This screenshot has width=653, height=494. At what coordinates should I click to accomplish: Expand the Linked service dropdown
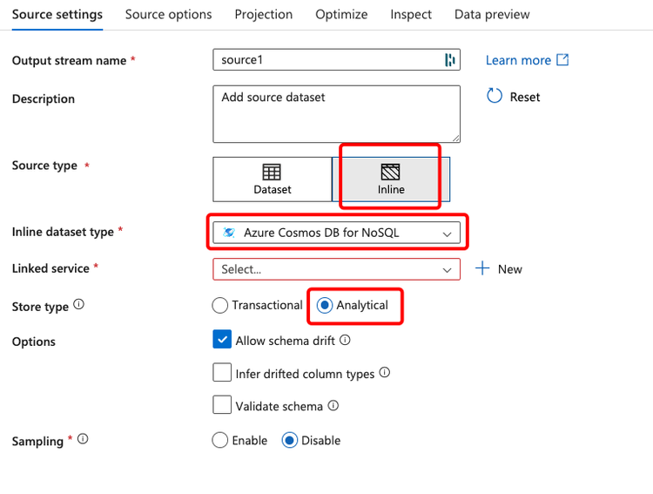337,269
